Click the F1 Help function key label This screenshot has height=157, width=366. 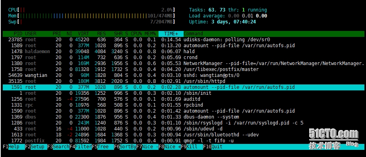click(14, 147)
